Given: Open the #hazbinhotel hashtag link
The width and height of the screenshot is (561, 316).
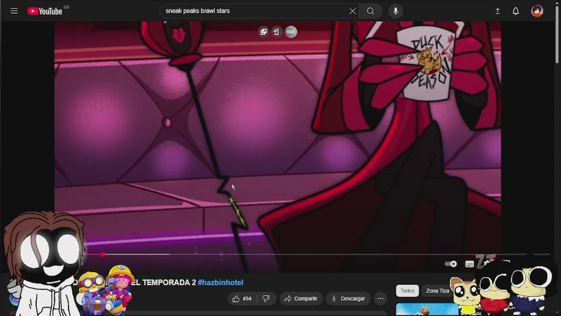Looking at the screenshot, I should [x=220, y=283].
